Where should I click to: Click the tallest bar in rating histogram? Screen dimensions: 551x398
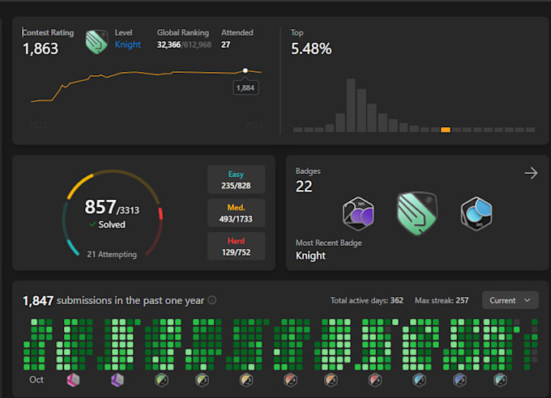click(x=351, y=105)
